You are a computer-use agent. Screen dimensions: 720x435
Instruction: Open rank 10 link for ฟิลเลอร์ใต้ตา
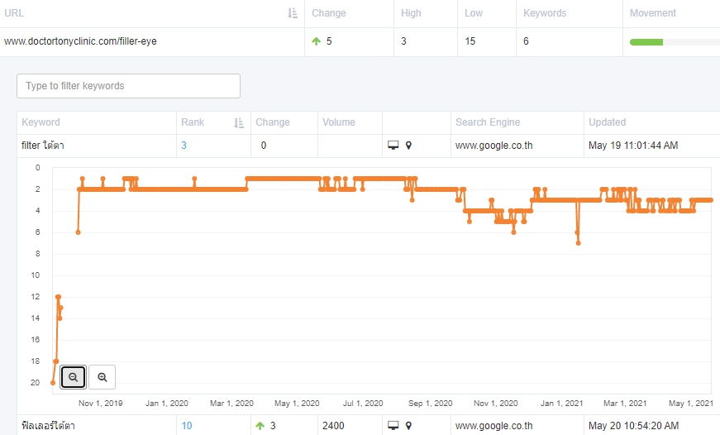pos(187,426)
